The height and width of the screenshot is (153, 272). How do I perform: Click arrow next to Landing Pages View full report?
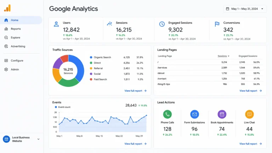click(260, 91)
